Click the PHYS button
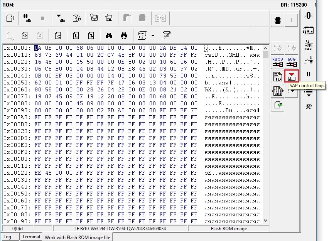329x241 pixels. coord(278,62)
